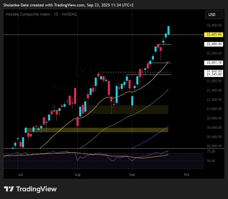The image size is (228, 199).
Task: Click the 21,745.00 price label
Action: click(214, 75)
